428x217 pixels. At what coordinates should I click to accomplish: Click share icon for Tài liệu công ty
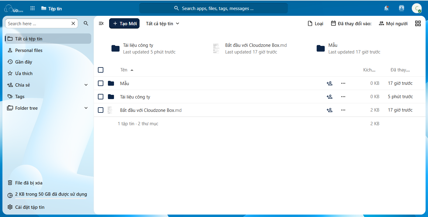point(329,97)
